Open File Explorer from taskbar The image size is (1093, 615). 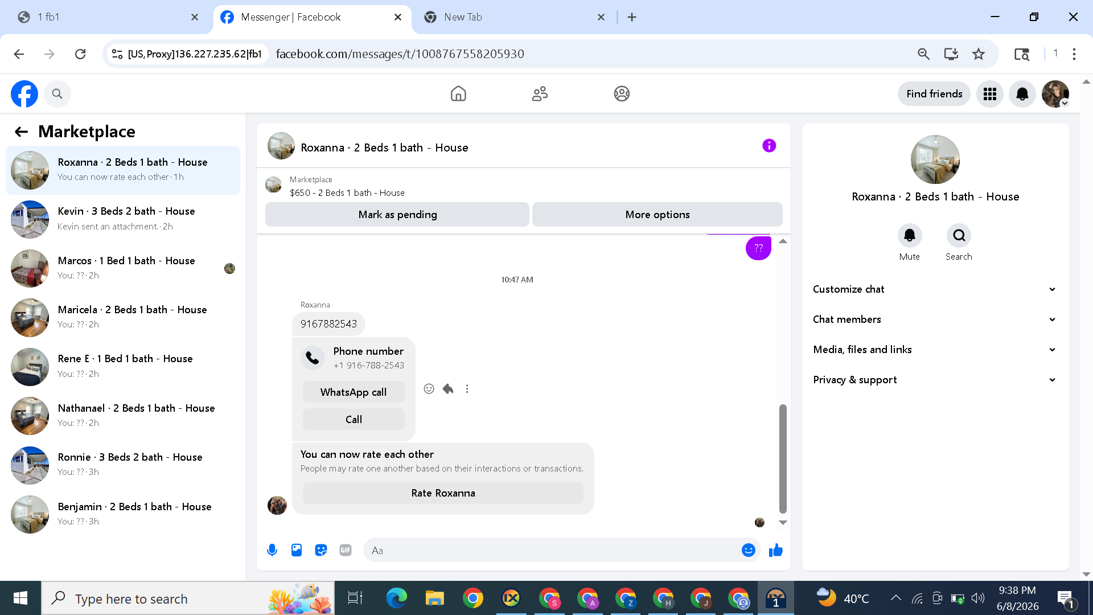pyautogui.click(x=434, y=598)
